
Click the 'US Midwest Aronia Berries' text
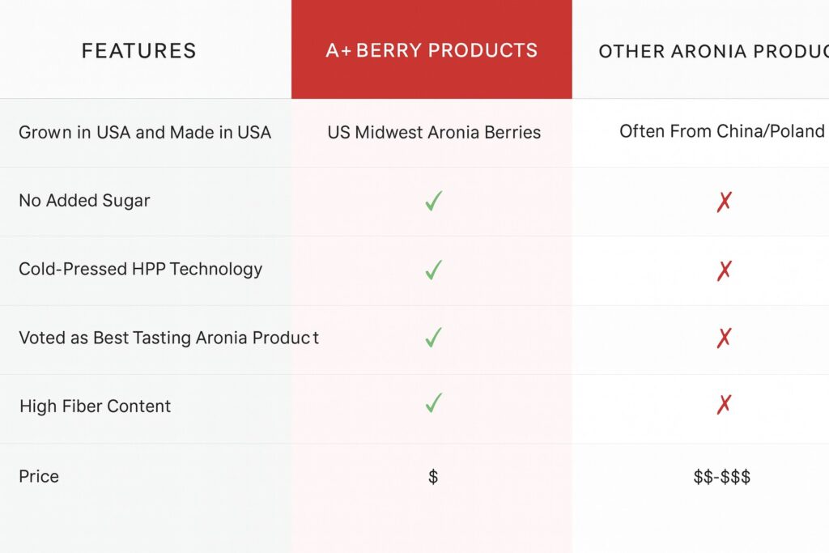(434, 132)
